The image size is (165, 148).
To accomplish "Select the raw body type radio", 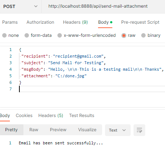I will (x=124, y=35).
